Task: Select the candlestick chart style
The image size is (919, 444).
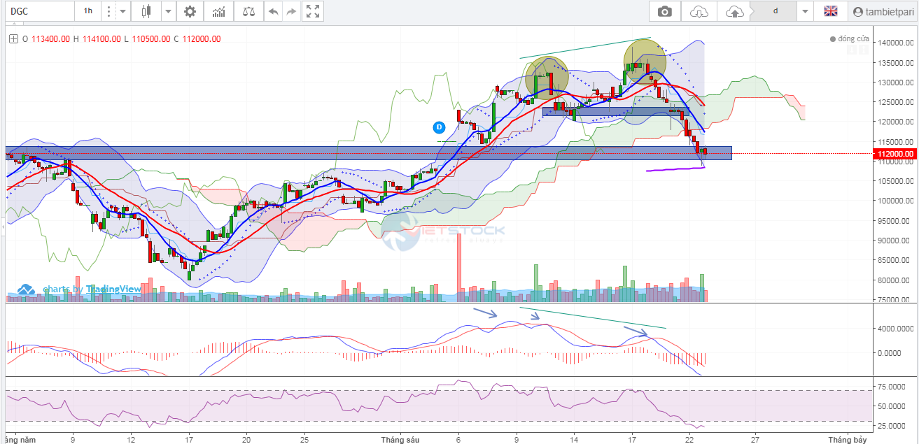Action: [146, 11]
